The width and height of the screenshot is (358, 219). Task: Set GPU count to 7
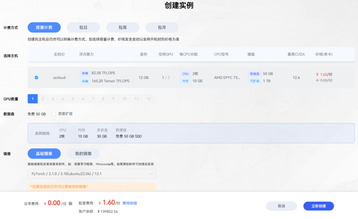coord(93,99)
